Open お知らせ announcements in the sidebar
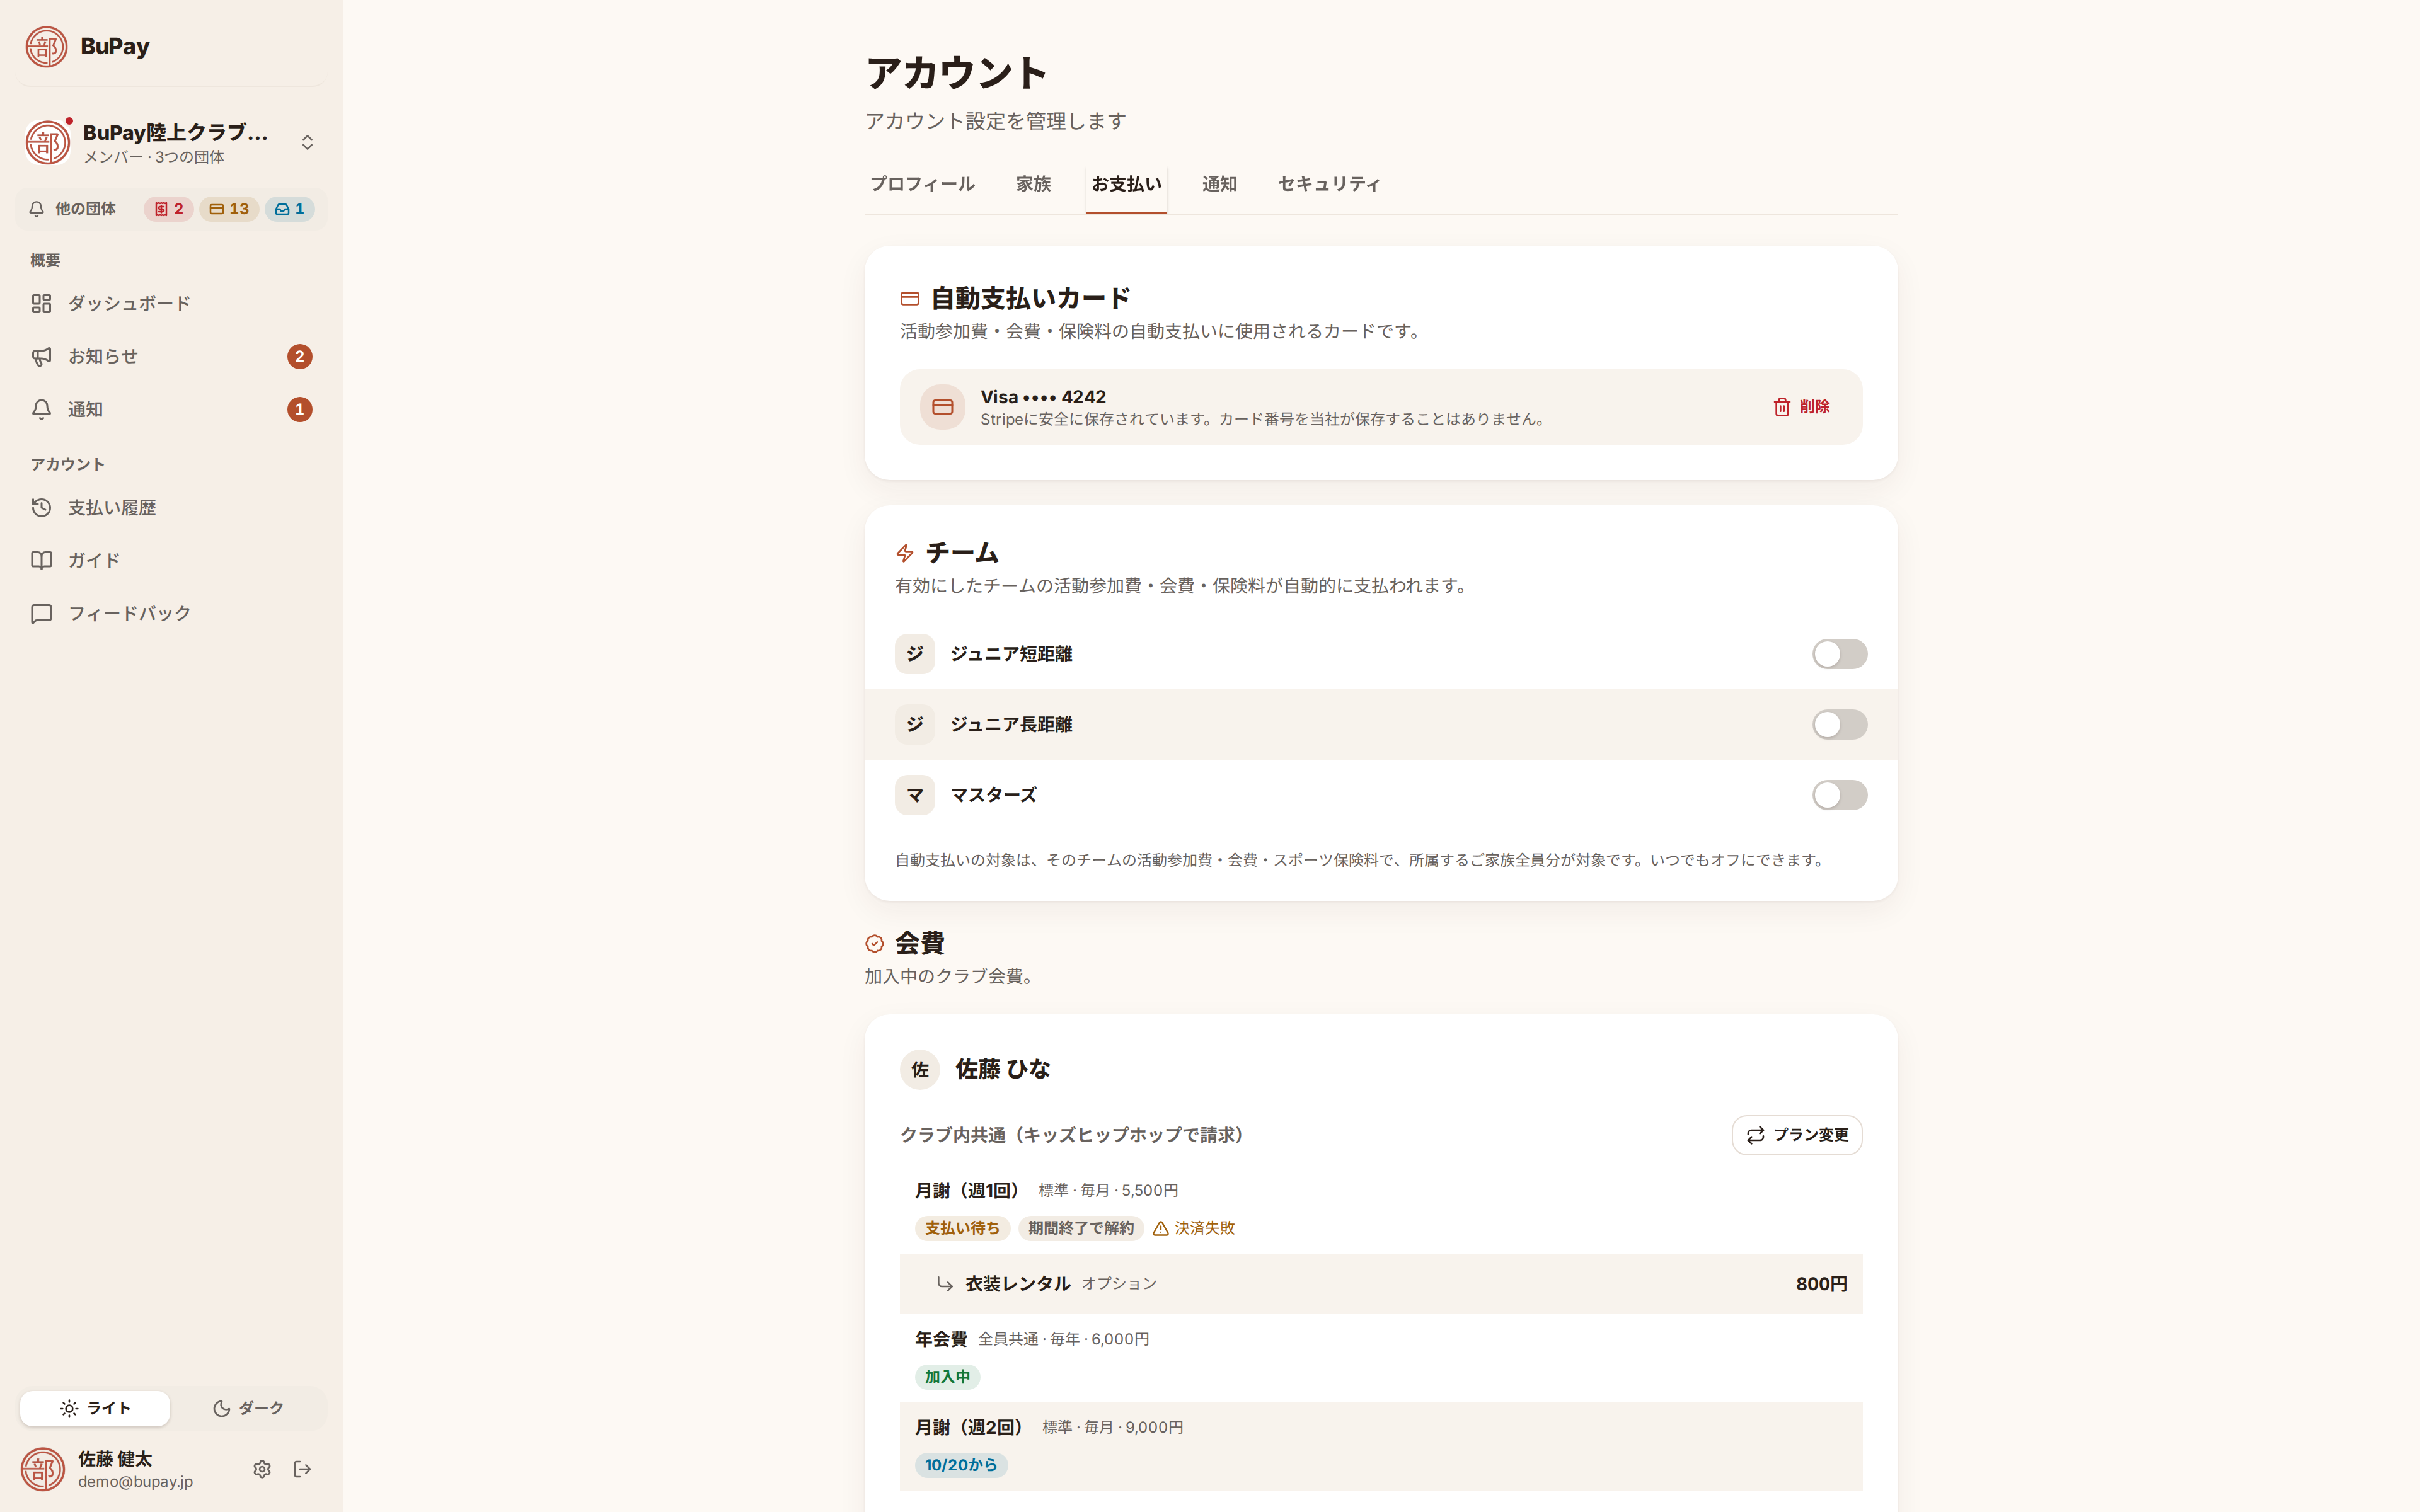The image size is (2420, 1512). [171, 356]
